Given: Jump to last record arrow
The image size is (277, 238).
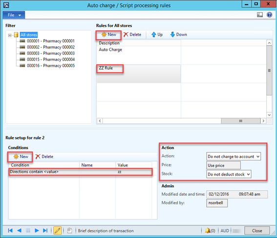Looking at the screenshot, I should click(x=45, y=230).
